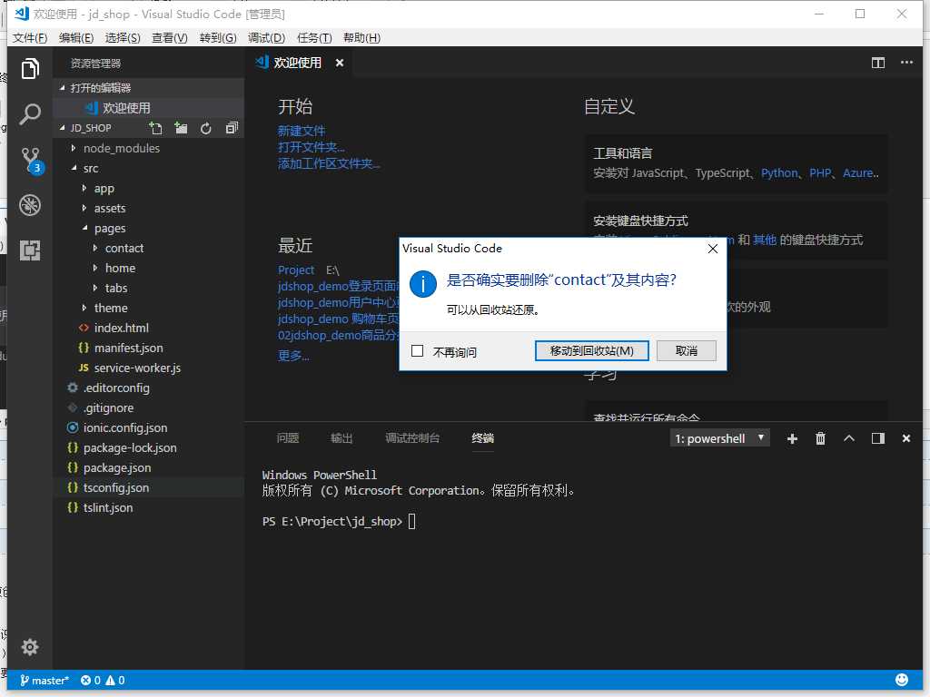Check the 不再询问 checkbox
The height and width of the screenshot is (697, 930).
418,351
